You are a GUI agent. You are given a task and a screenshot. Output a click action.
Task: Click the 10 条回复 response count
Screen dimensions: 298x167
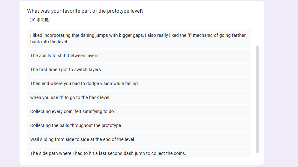[x=39, y=20]
